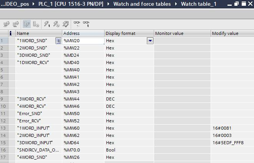254x163 pixels.
Task: Click the Insert row toolbar icon
Action: (x=6, y=24)
